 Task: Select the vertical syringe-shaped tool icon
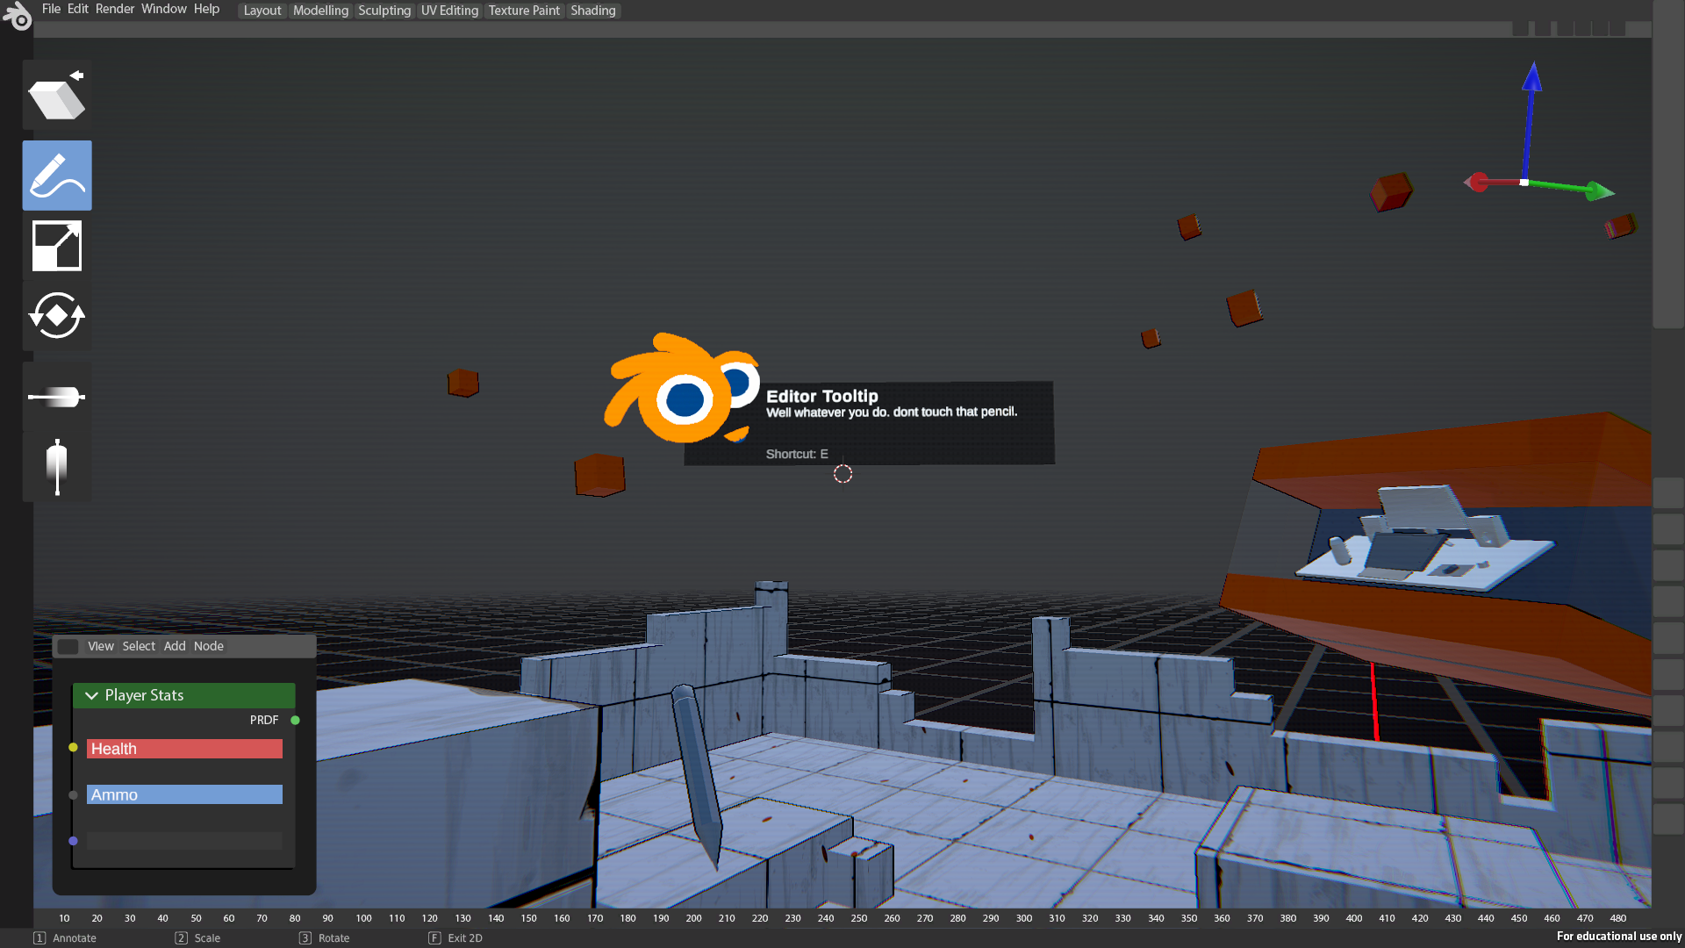pos(57,467)
